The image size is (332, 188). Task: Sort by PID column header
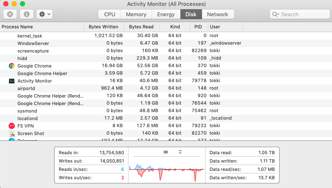click(x=198, y=27)
